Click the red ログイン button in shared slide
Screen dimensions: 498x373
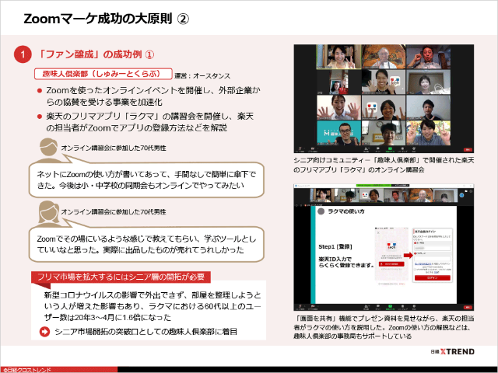(433, 278)
